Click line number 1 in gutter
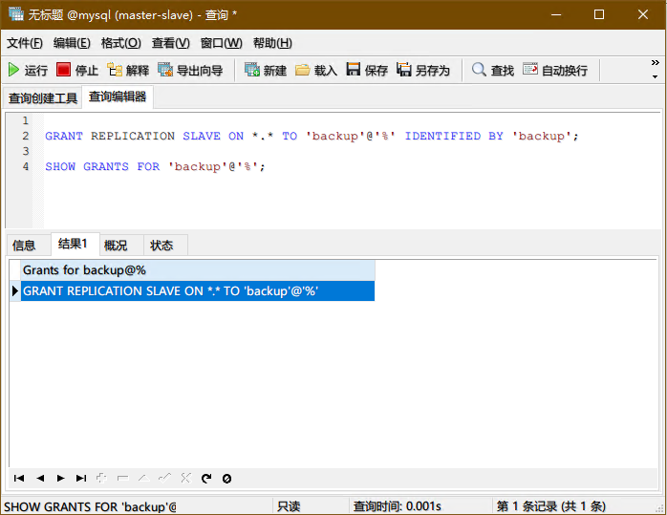Viewport: 667px width, 515px height. (x=26, y=120)
